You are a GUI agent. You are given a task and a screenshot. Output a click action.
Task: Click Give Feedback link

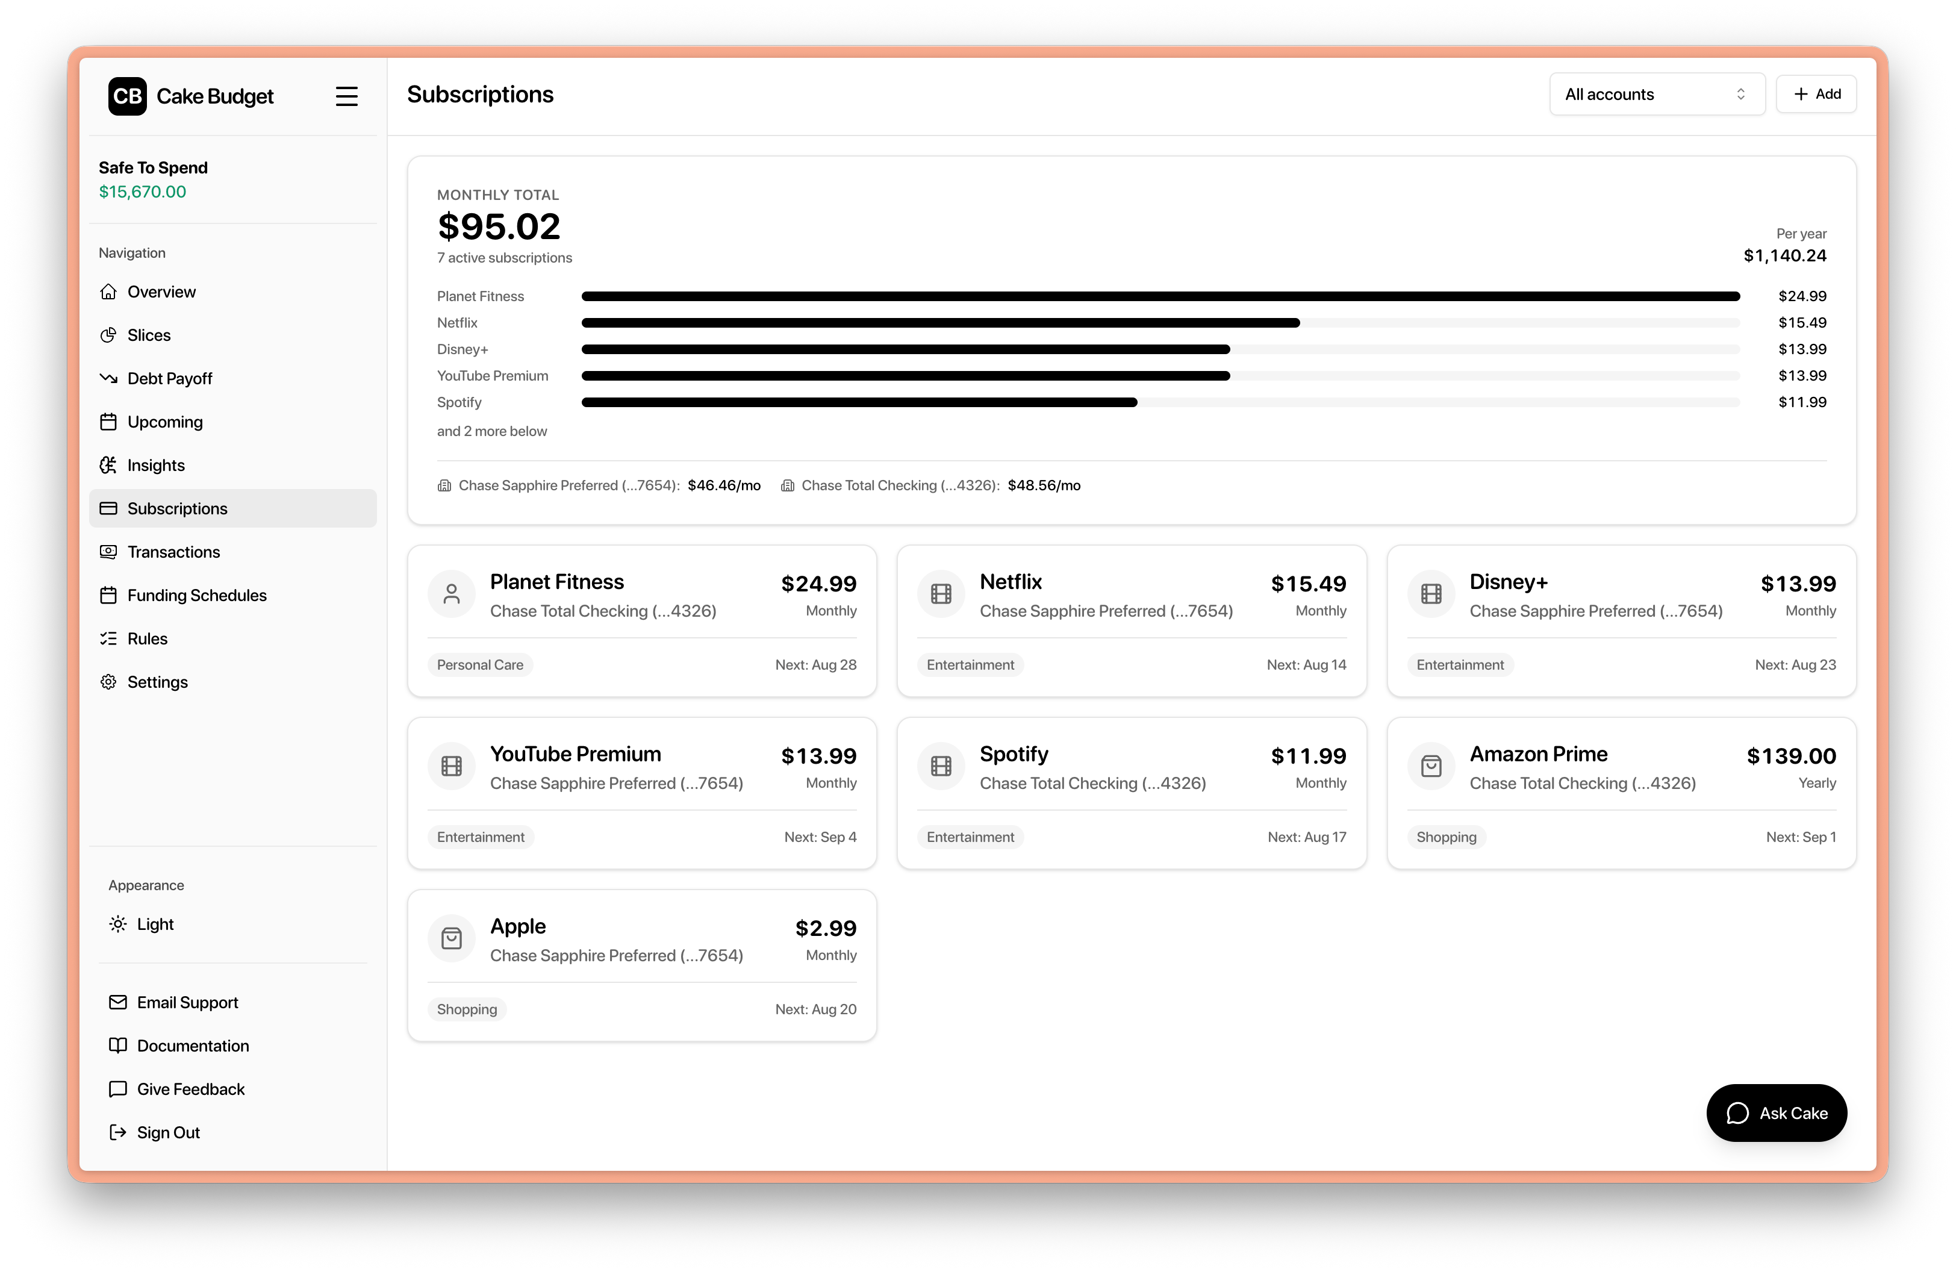tap(232, 1089)
